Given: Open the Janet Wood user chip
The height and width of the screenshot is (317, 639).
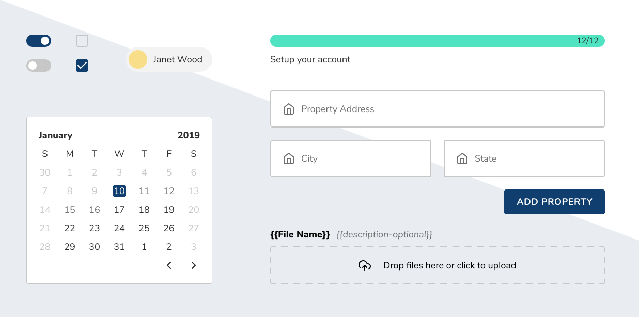Looking at the screenshot, I should pos(169,59).
